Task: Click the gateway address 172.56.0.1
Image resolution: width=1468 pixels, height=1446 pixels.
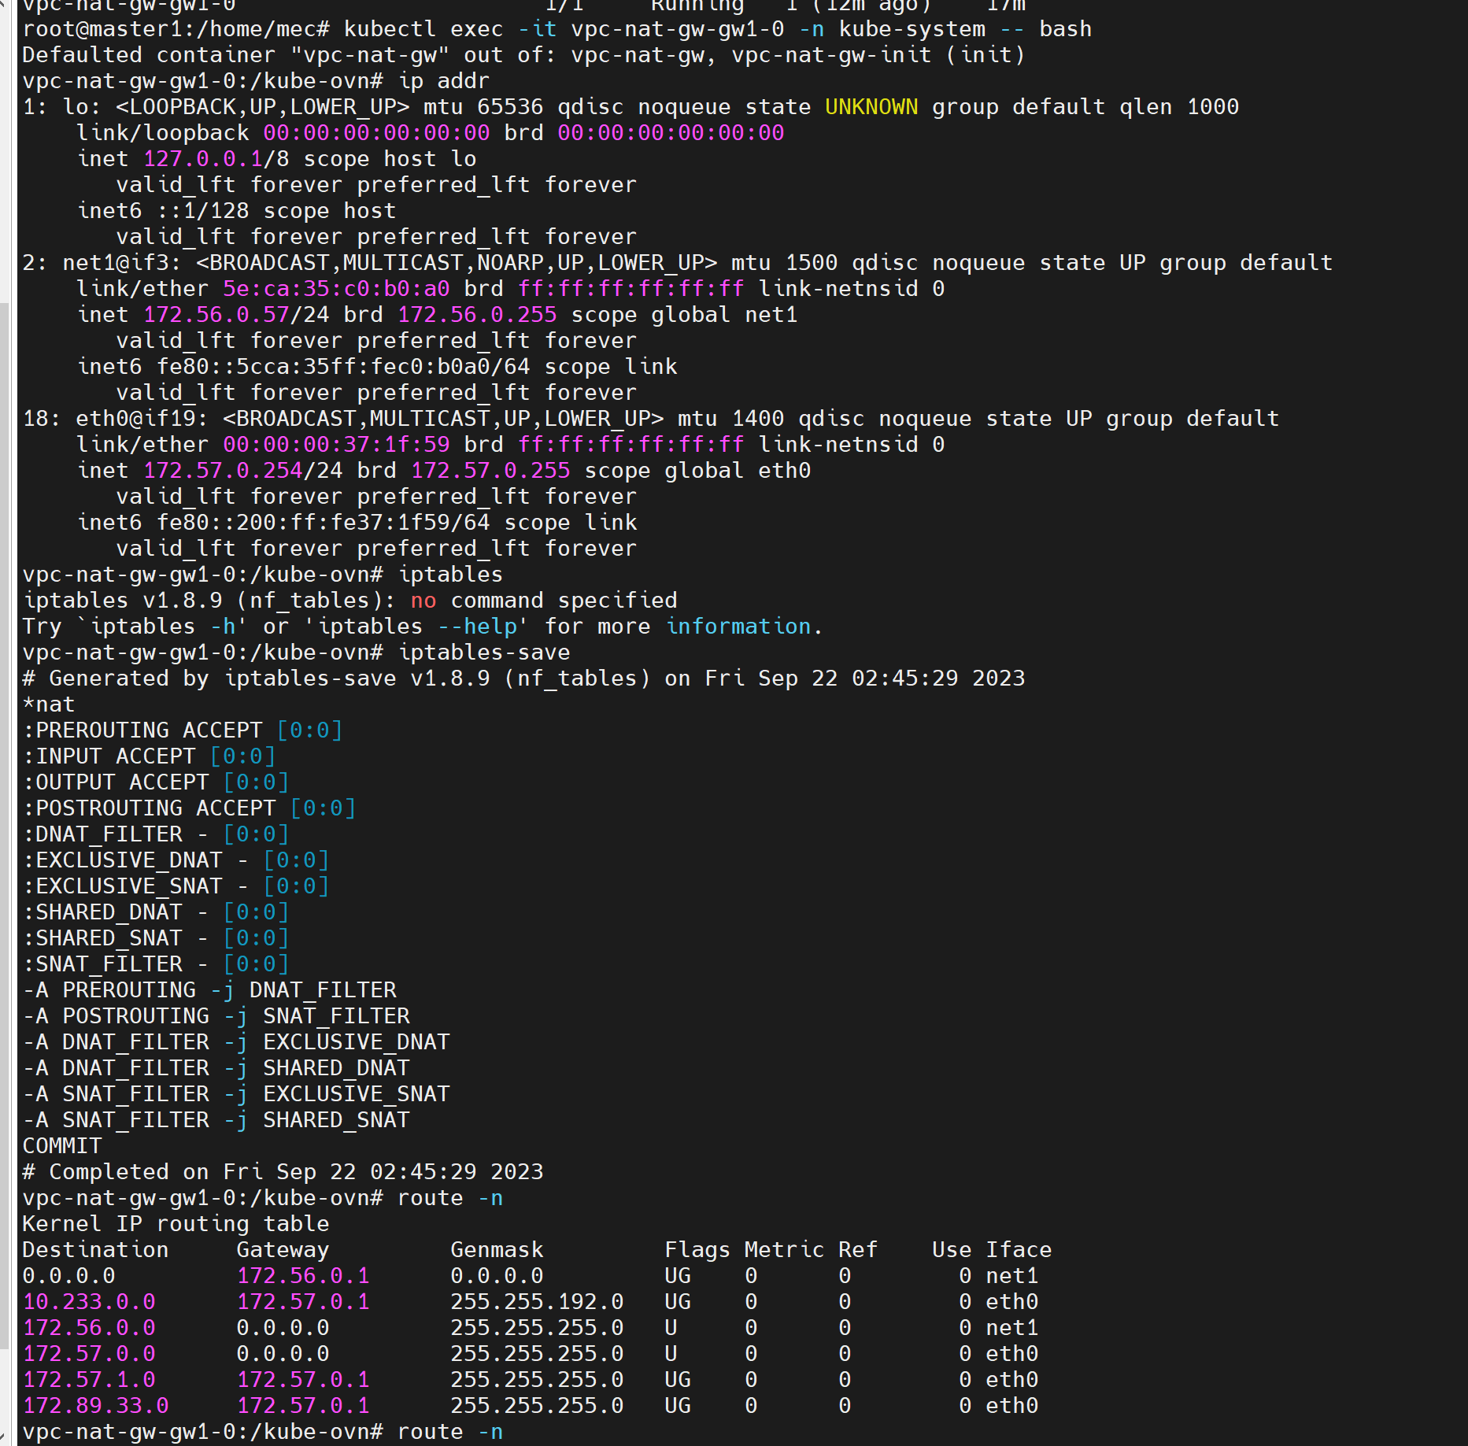Action: coord(303,1275)
